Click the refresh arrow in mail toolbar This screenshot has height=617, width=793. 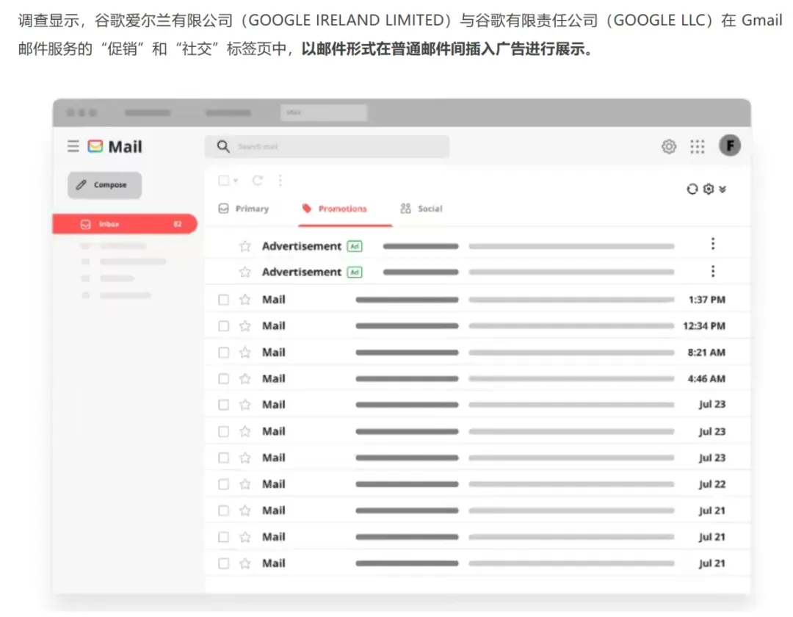click(258, 181)
